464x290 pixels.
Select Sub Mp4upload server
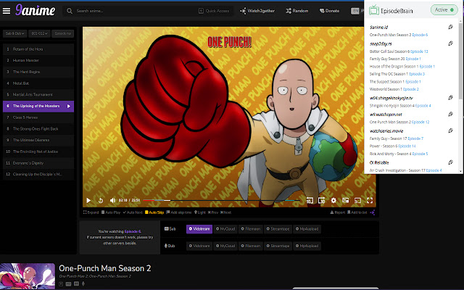point(307,229)
